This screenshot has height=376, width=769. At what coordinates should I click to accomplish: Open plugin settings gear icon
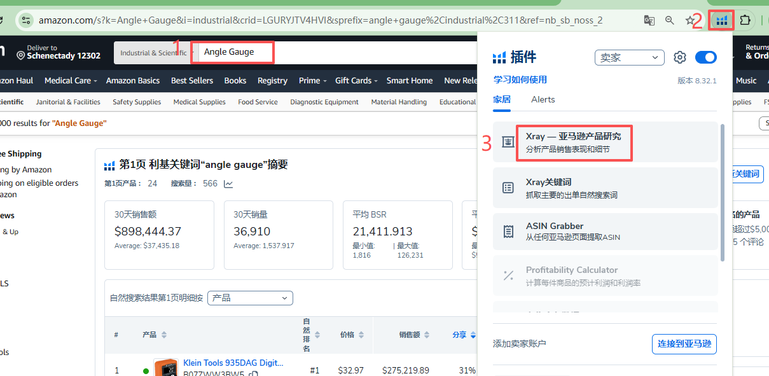pos(680,58)
